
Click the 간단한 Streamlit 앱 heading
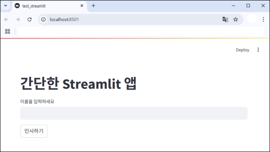pyautogui.click(x=78, y=84)
